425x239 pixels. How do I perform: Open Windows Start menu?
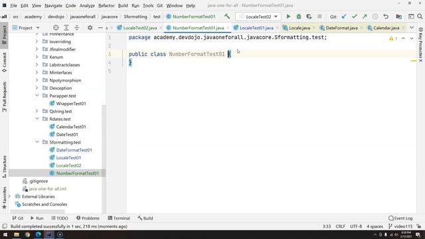click(5, 234)
